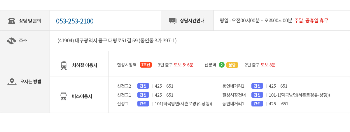350x132 pixels.
Task: Click the yellow 분당 line badge
Action: (x=232, y=65)
